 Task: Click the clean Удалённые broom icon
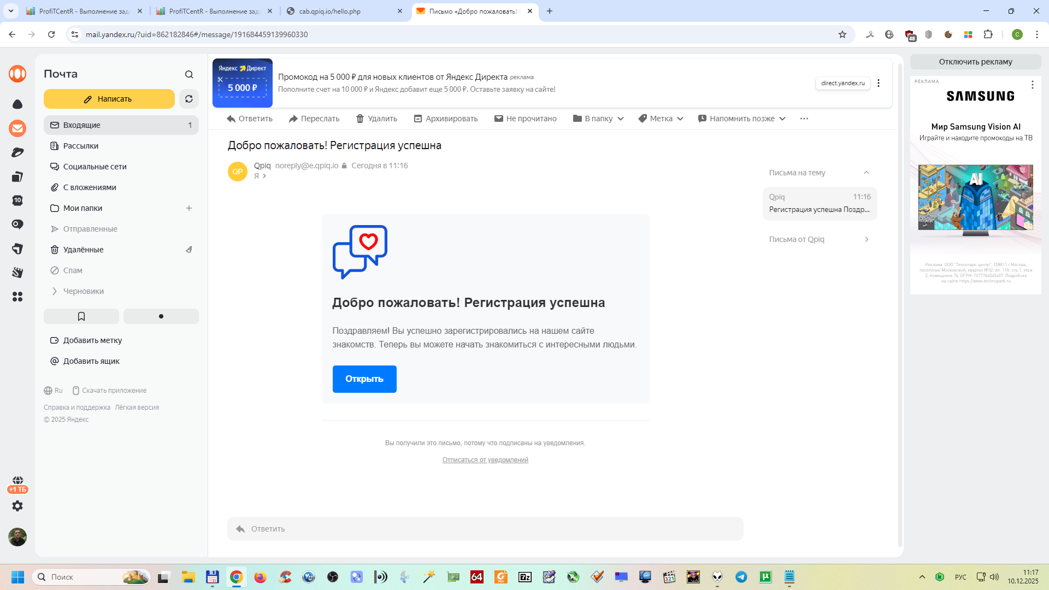[x=189, y=250]
